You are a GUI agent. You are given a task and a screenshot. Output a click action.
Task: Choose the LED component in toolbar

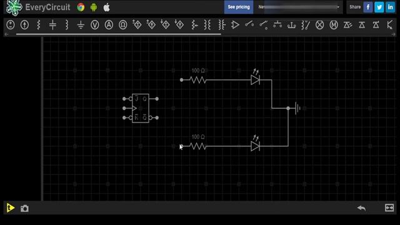point(347,25)
